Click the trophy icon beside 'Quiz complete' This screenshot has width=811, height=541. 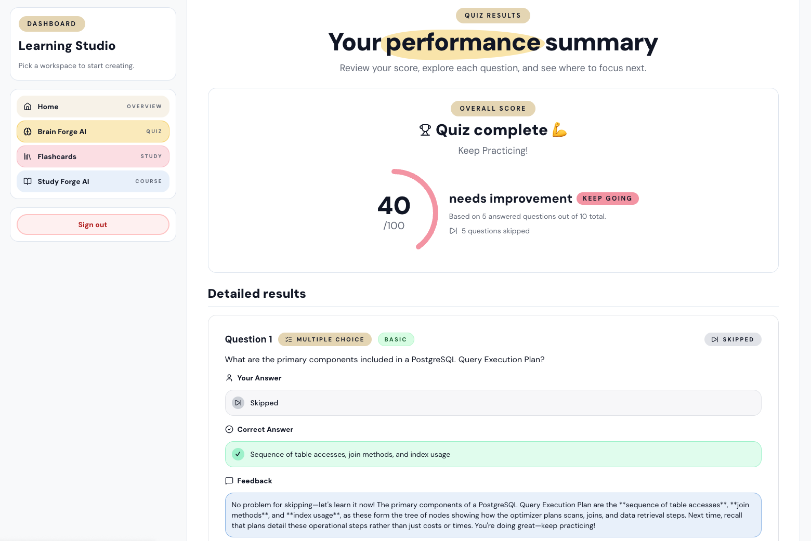pyautogui.click(x=425, y=130)
